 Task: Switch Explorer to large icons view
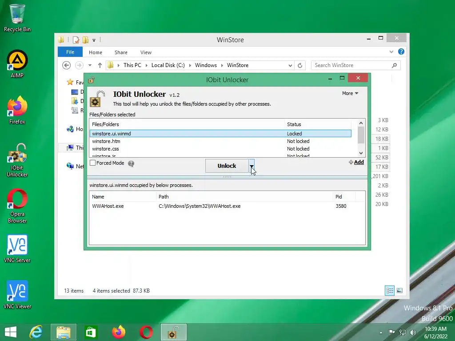point(399,290)
